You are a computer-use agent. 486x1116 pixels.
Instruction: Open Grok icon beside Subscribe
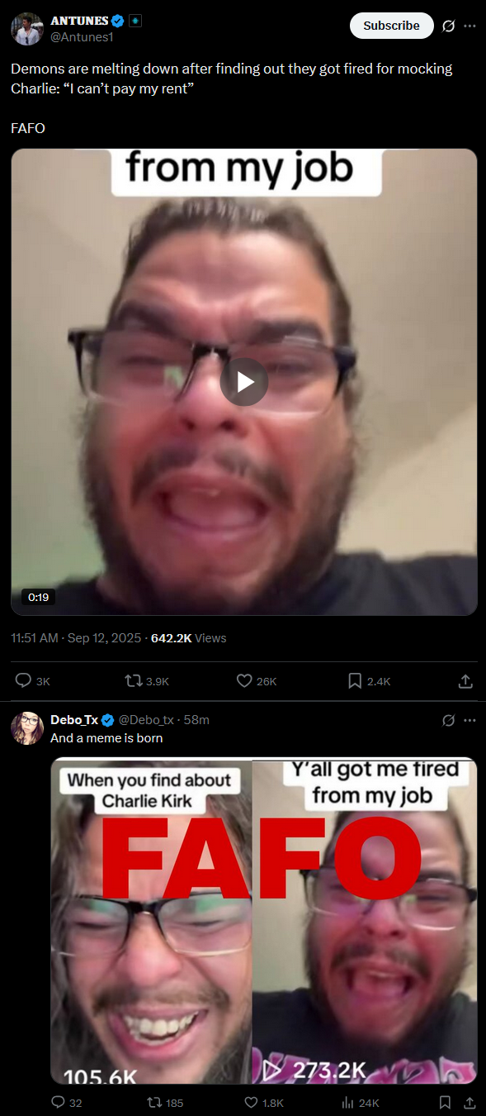pos(448,26)
